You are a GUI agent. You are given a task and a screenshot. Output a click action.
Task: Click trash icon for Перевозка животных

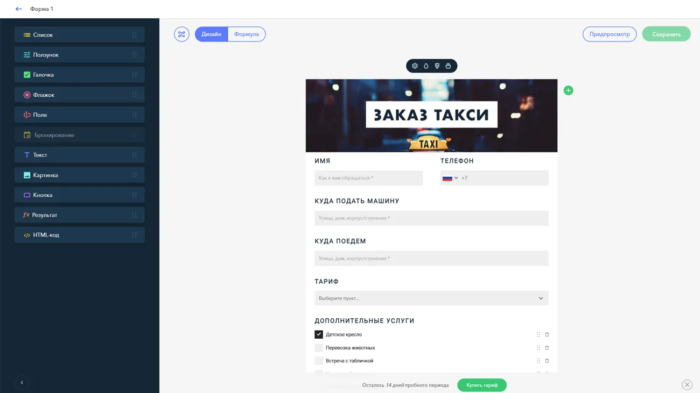click(x=547, y=348)
